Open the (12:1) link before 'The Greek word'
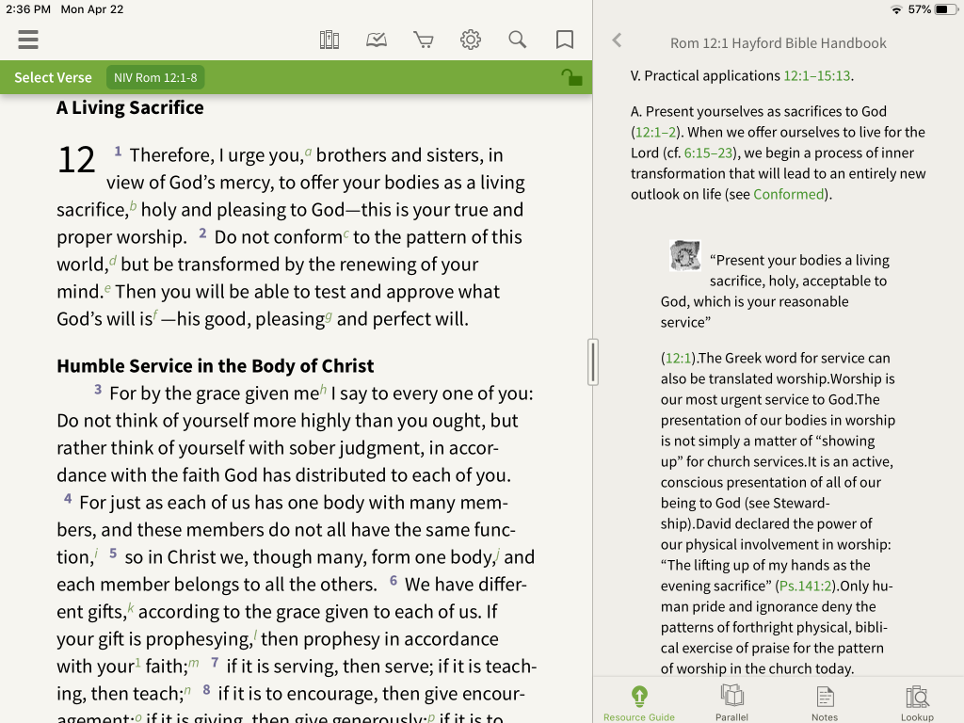Viewport: 964px width, 723px height. coord(679,358)
